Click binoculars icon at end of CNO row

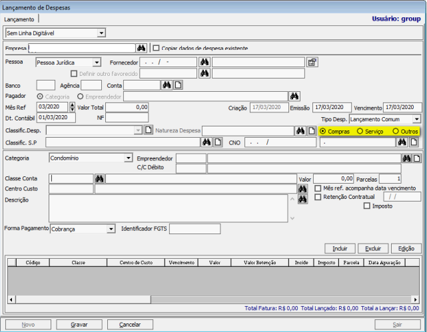coord(402,142)
